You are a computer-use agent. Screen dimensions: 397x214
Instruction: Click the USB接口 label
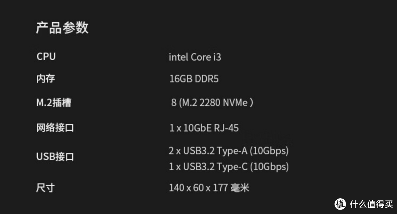click(x=55, y=157)
